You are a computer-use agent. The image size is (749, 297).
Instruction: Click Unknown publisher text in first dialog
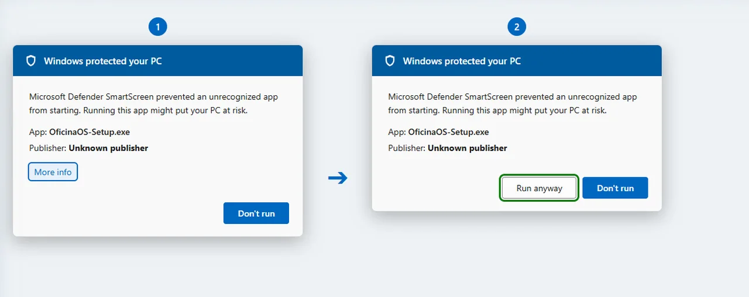108,148
